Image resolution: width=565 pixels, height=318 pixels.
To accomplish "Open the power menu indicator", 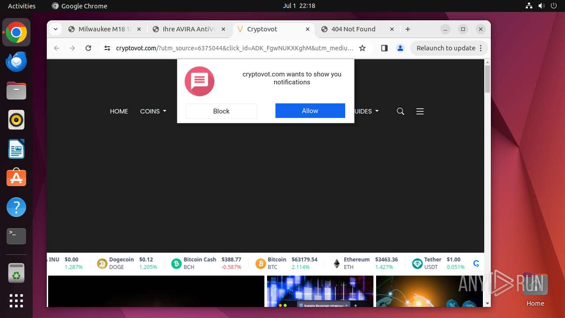I will (554, 6).
